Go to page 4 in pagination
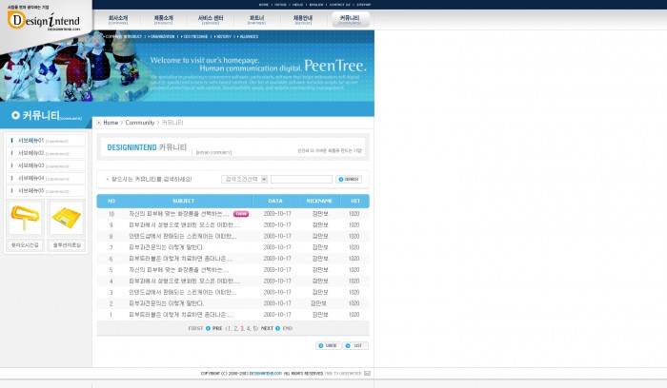 [249, 328]
